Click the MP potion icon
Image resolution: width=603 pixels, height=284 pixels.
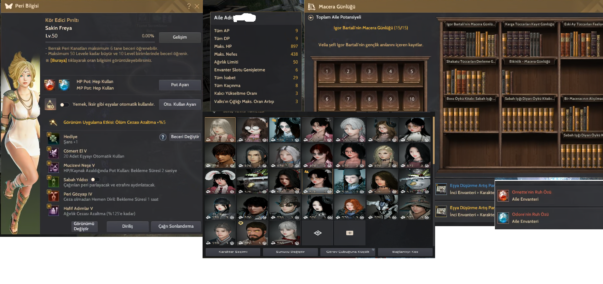coord(64,85)
